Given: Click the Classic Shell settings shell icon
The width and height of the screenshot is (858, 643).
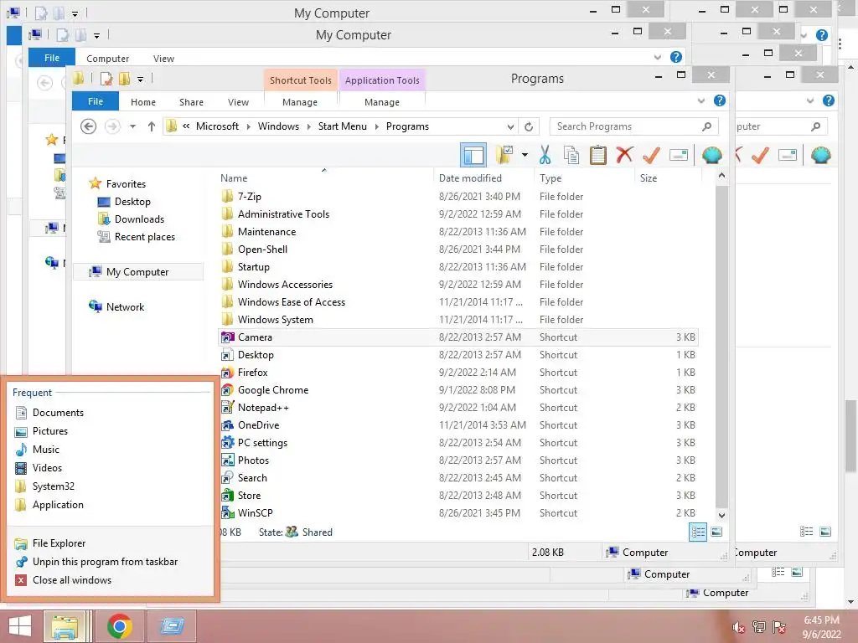Looking at the screenshot, I should point(711,155).
